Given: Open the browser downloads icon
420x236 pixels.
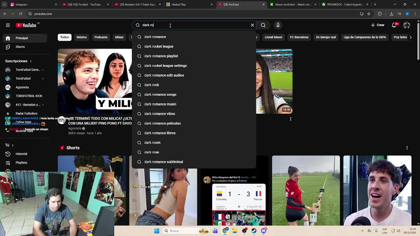Looking at the screenshot, I should 391,14.
